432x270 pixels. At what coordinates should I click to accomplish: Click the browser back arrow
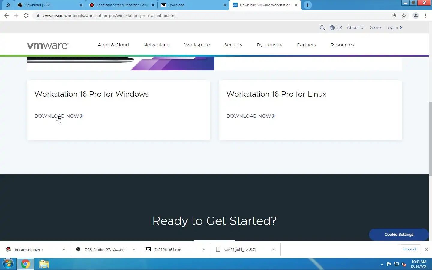(x=7, y=16)
